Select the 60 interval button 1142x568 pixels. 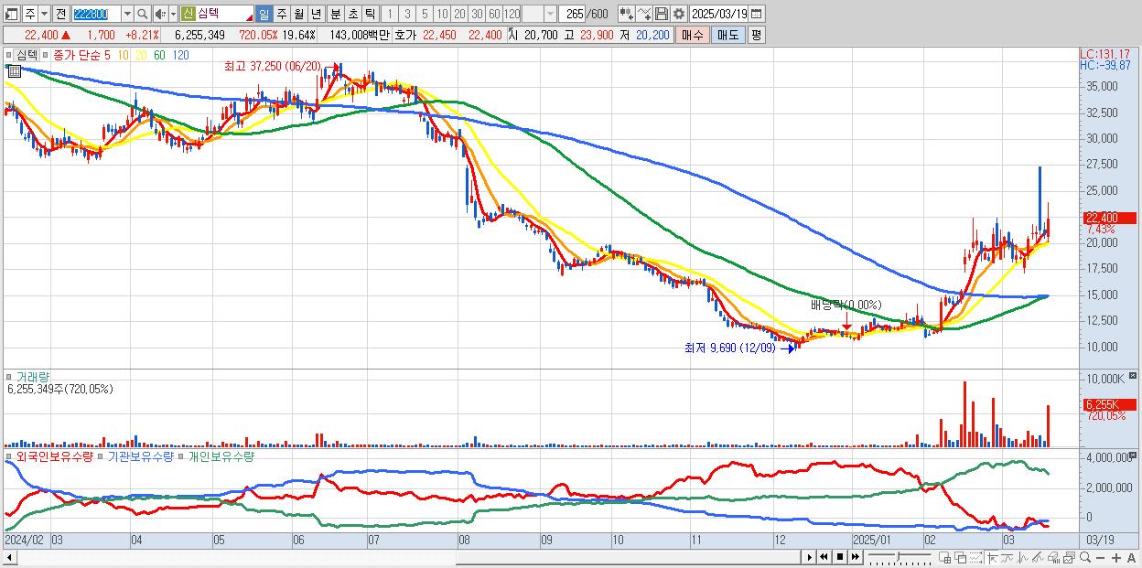point(494,14)
